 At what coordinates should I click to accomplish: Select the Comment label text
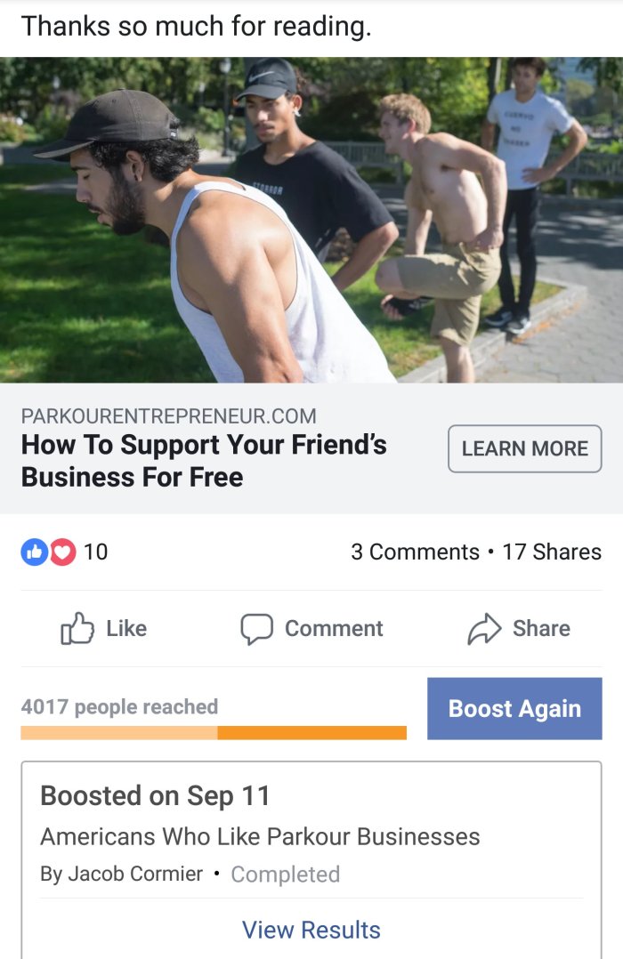coord(334,628)
